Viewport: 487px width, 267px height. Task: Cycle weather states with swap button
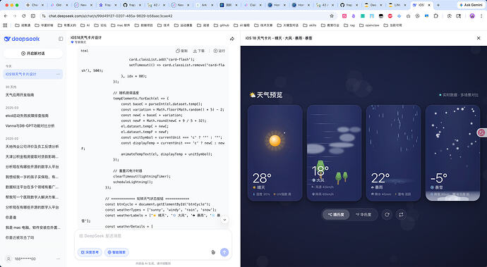coord(401,214)
